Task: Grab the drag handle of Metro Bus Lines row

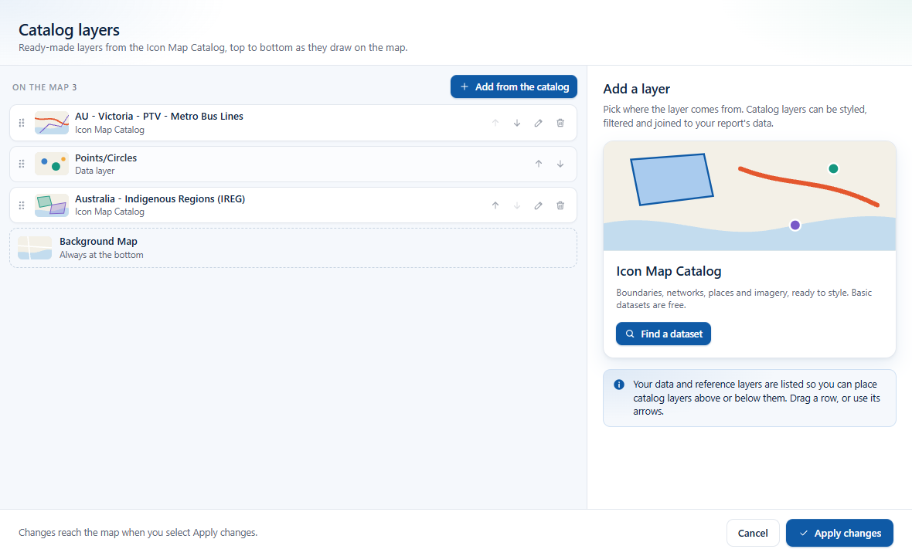Action: pos(22,123)
